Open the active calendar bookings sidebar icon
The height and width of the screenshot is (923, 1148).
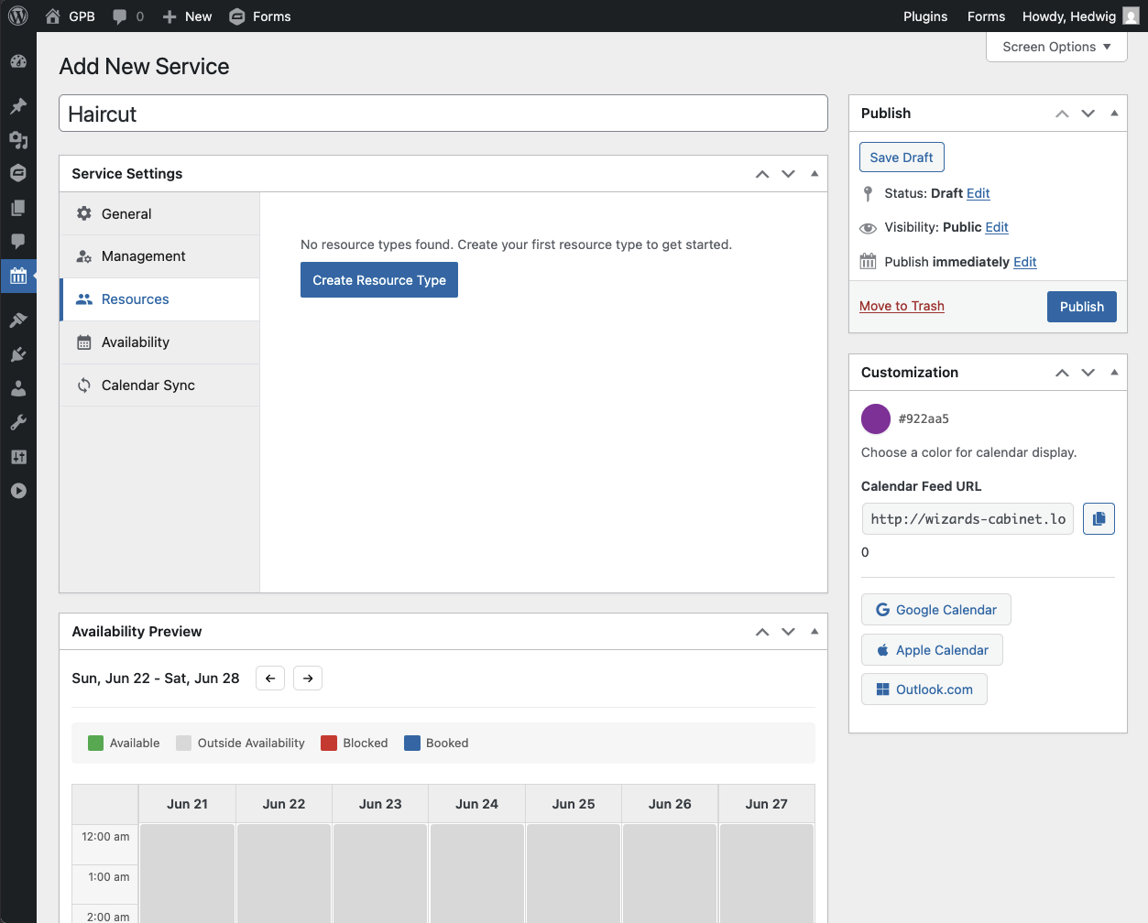(18, 276)
